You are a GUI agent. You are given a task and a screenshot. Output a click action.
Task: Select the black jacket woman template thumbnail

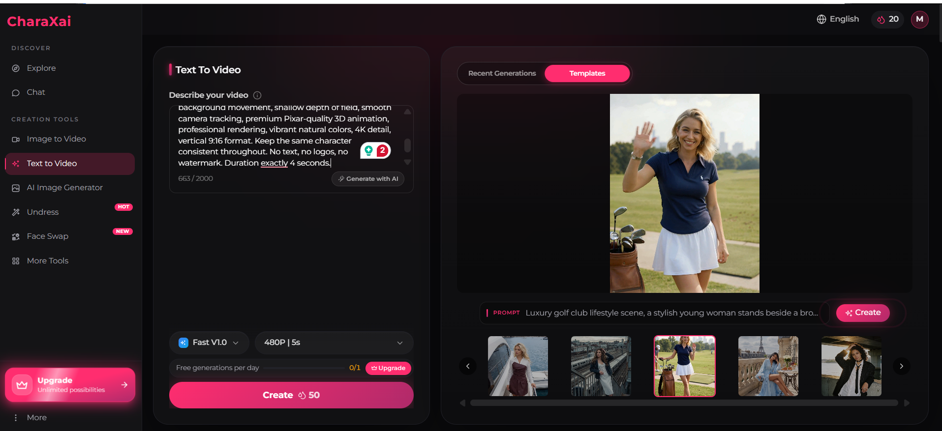pyautogui.click(x=851, y=366)
